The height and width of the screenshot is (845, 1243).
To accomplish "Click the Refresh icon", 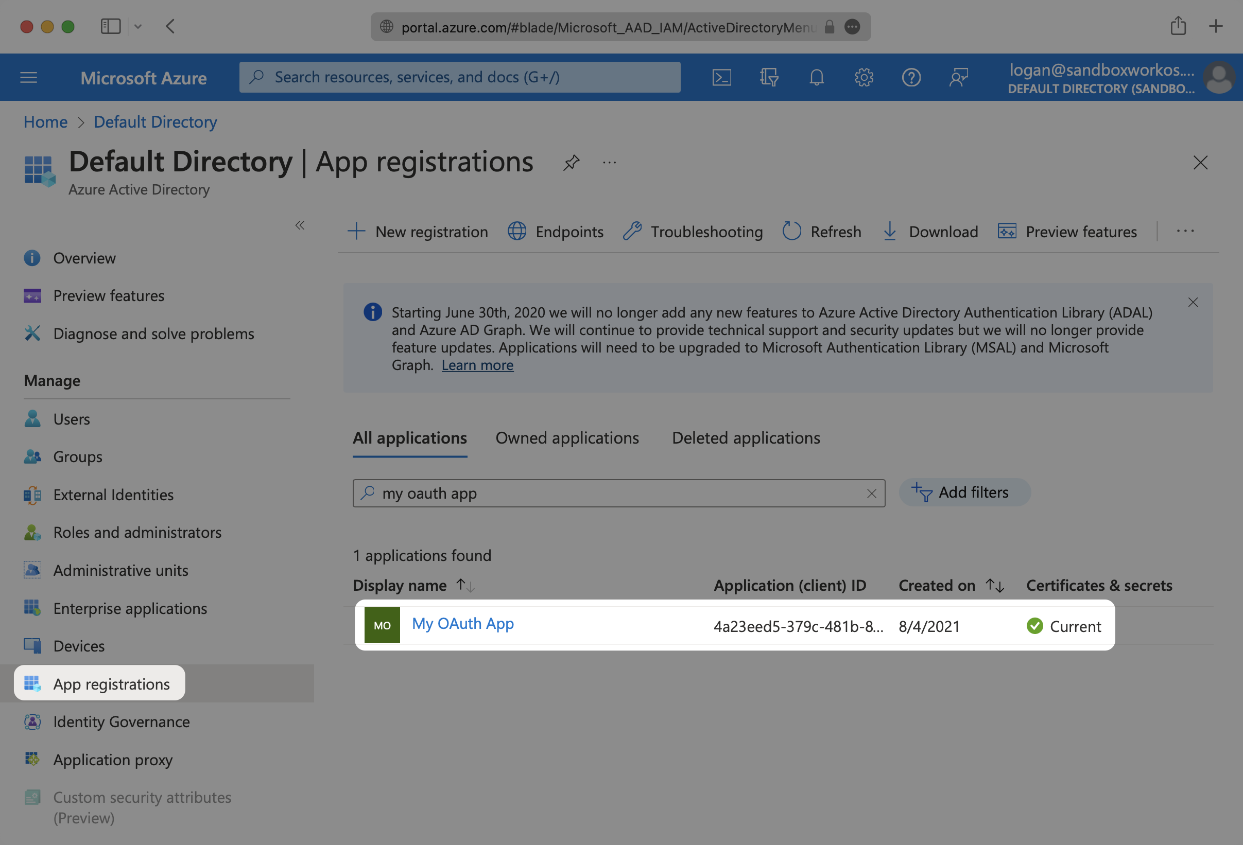I will [x=790, y=231].
